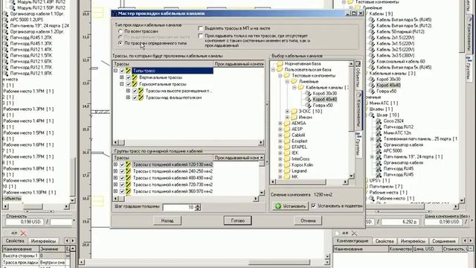Click the Готово button
The height and width of the screenshot is (268, 476).
pyautogui.click(x=238, y=220)
